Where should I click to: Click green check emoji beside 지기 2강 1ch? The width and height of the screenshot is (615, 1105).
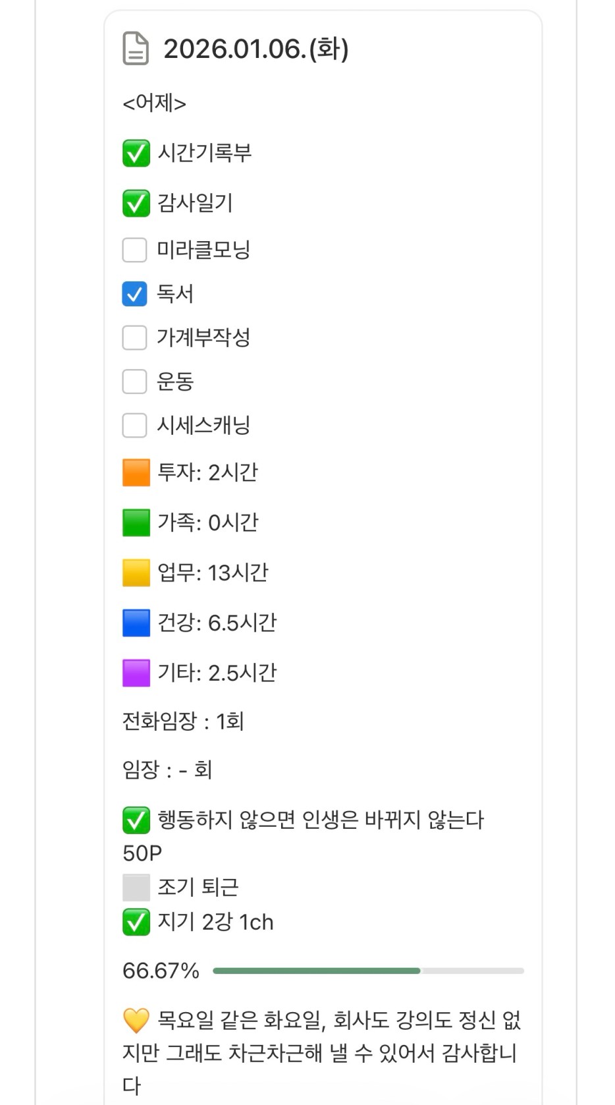(136, 922)
